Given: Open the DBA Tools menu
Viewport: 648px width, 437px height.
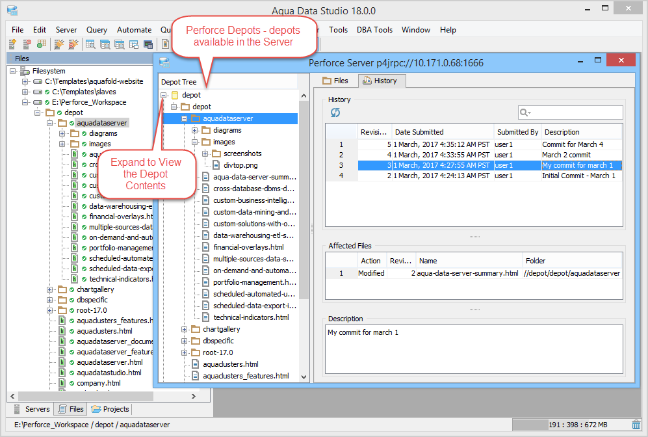Looking at the screenshot, I should [x=374, y=30].
